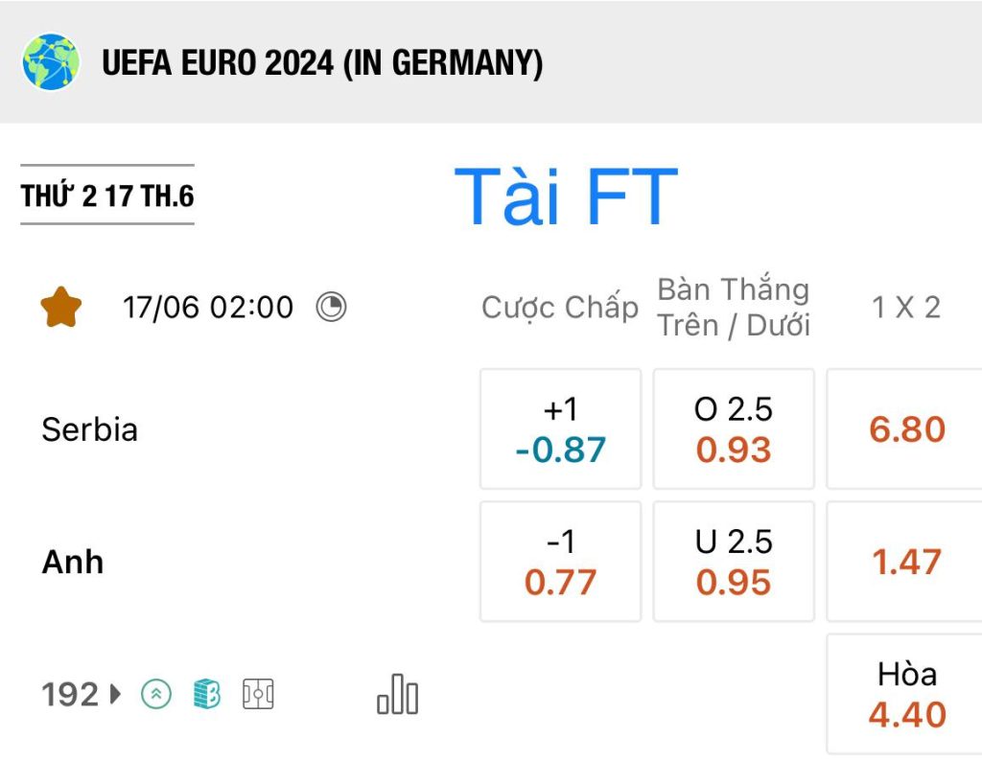Viewport: 982px width, 761px height.
Task: Open the clock icon beside 02:00
Action: coord(331,308)
